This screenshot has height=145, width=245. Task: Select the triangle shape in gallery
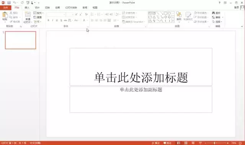pyautogui.click(x=154, y=17)
